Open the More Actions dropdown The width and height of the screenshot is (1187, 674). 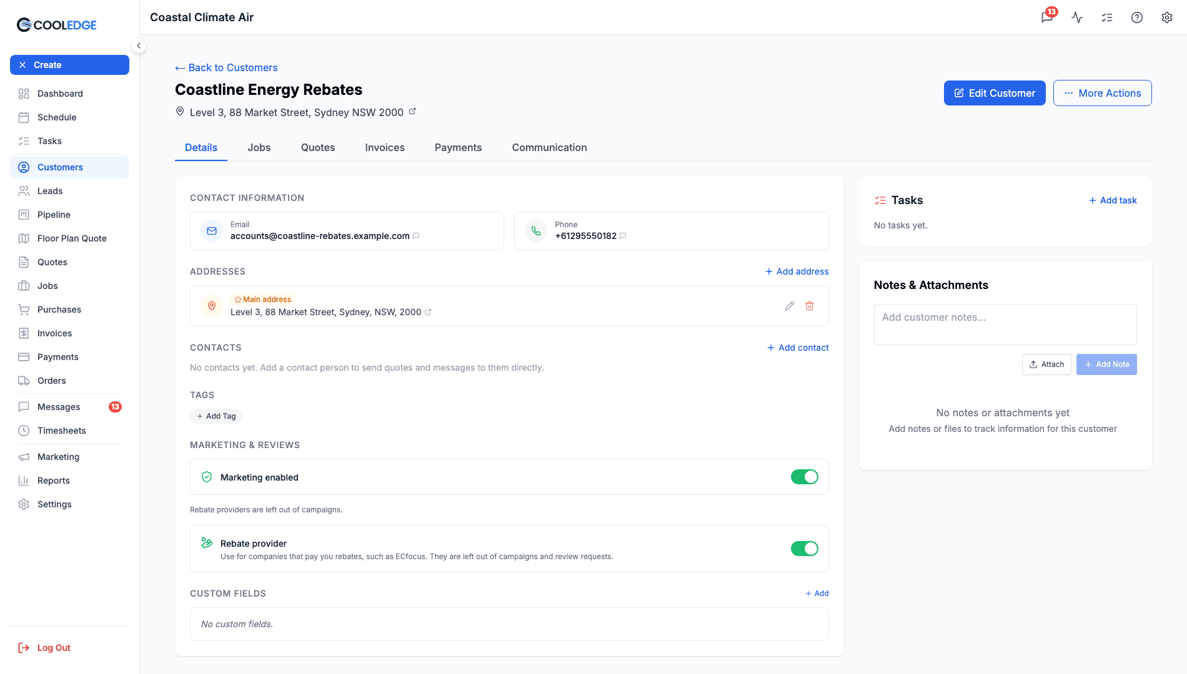tap(1103, 93)
